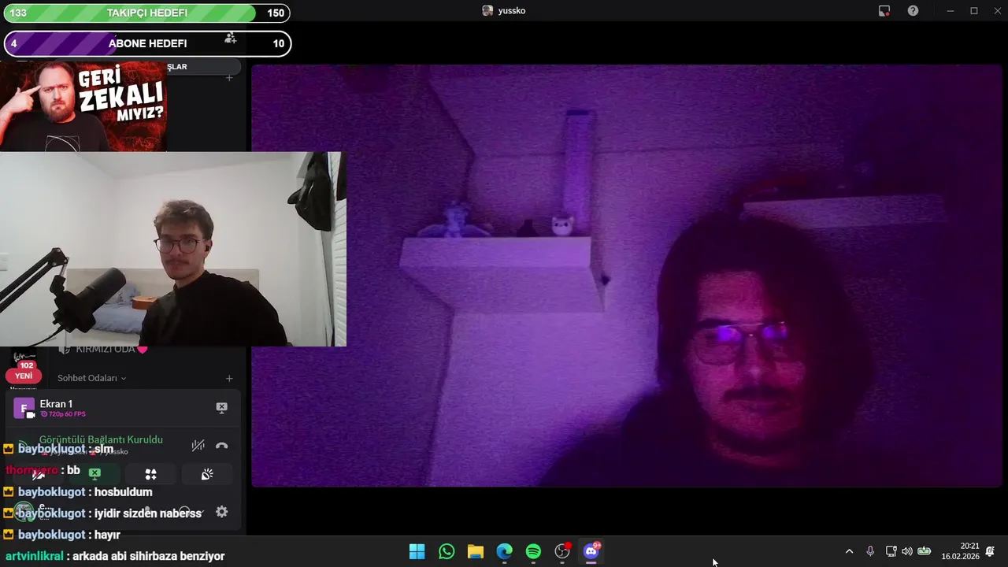The height and width of the screenshot is (567, 1008).
Task: Open Discord user settings gear
Action: point(222,512)
